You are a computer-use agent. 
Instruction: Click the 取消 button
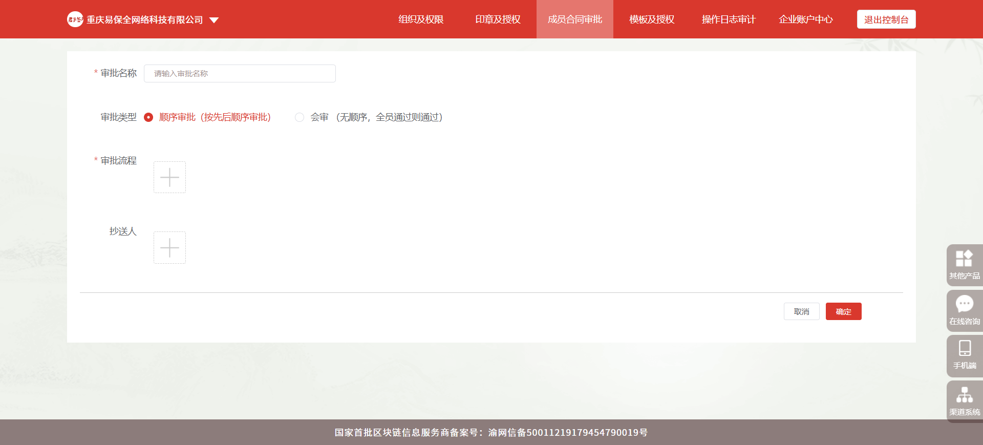point(801,311)
